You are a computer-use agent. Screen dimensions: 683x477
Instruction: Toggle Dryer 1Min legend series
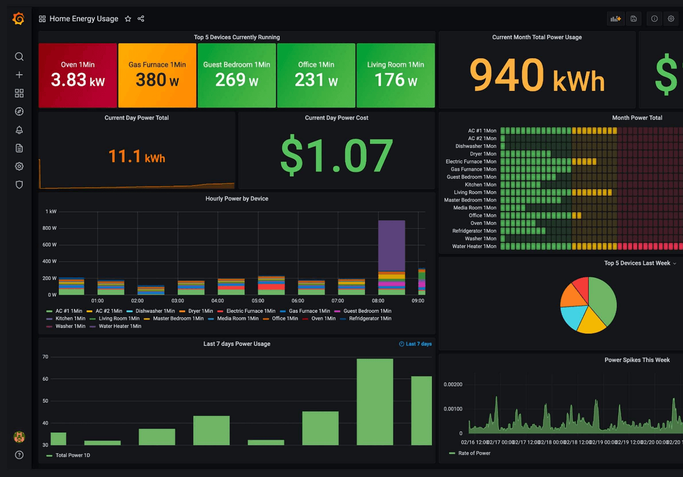tap(196, 311)
